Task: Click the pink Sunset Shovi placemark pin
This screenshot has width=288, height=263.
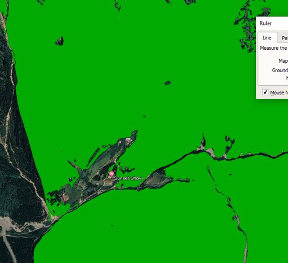Action: (112, 174)
